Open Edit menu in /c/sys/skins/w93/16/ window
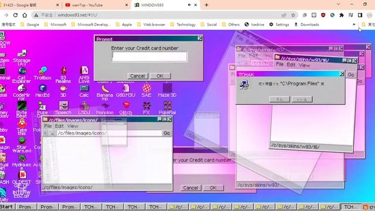The width and height of the screenshot is (375, 211). click(x=291, y=64)
